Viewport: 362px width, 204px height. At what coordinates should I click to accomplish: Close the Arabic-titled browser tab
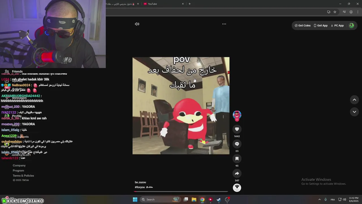[138, 4]
